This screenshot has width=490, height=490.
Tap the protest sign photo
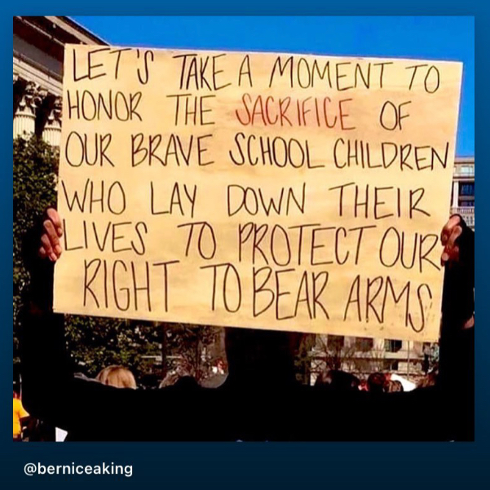click(244, 228)
